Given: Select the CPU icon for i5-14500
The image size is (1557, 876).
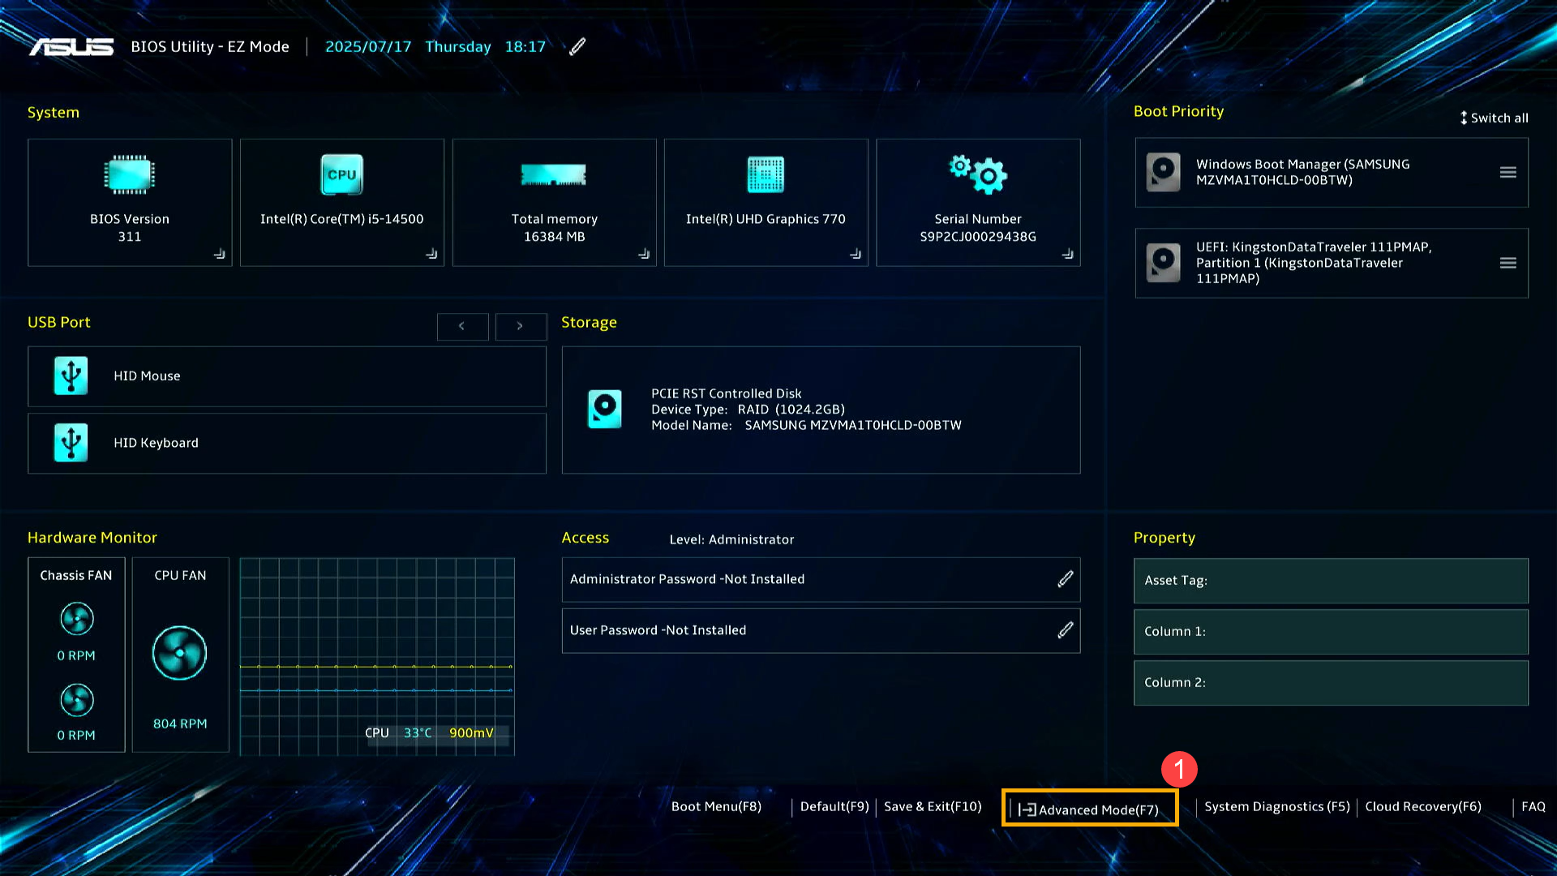Looking at the screenshot, I should point(341,174).
